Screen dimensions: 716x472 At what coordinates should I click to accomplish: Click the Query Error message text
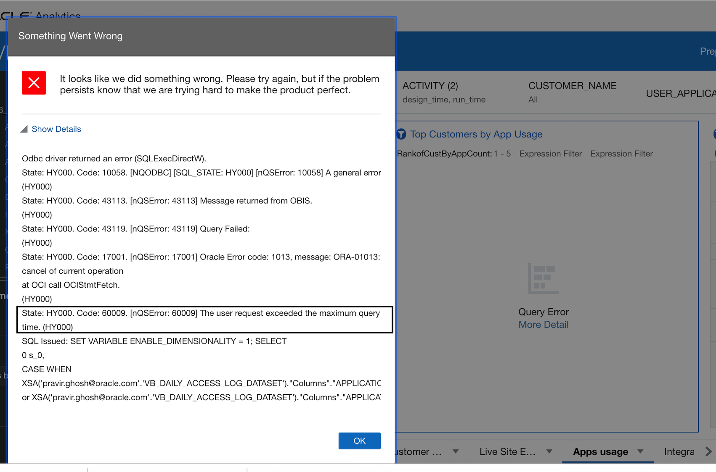coord(543,312)
